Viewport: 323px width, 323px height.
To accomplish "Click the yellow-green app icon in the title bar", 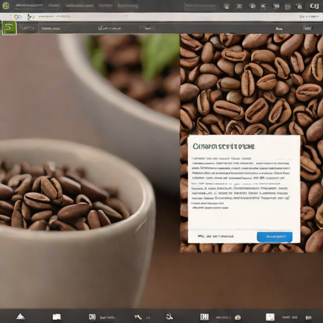I will (x=6, y=6).
